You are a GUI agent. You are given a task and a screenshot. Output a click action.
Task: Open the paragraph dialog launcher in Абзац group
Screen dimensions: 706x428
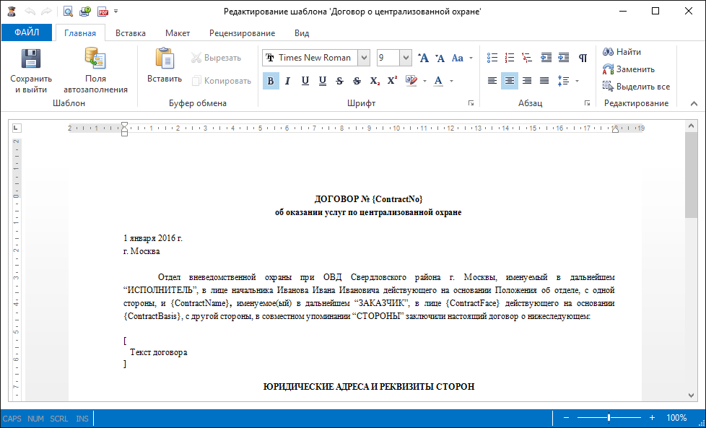pyautogui.click(x=587, y=103)
